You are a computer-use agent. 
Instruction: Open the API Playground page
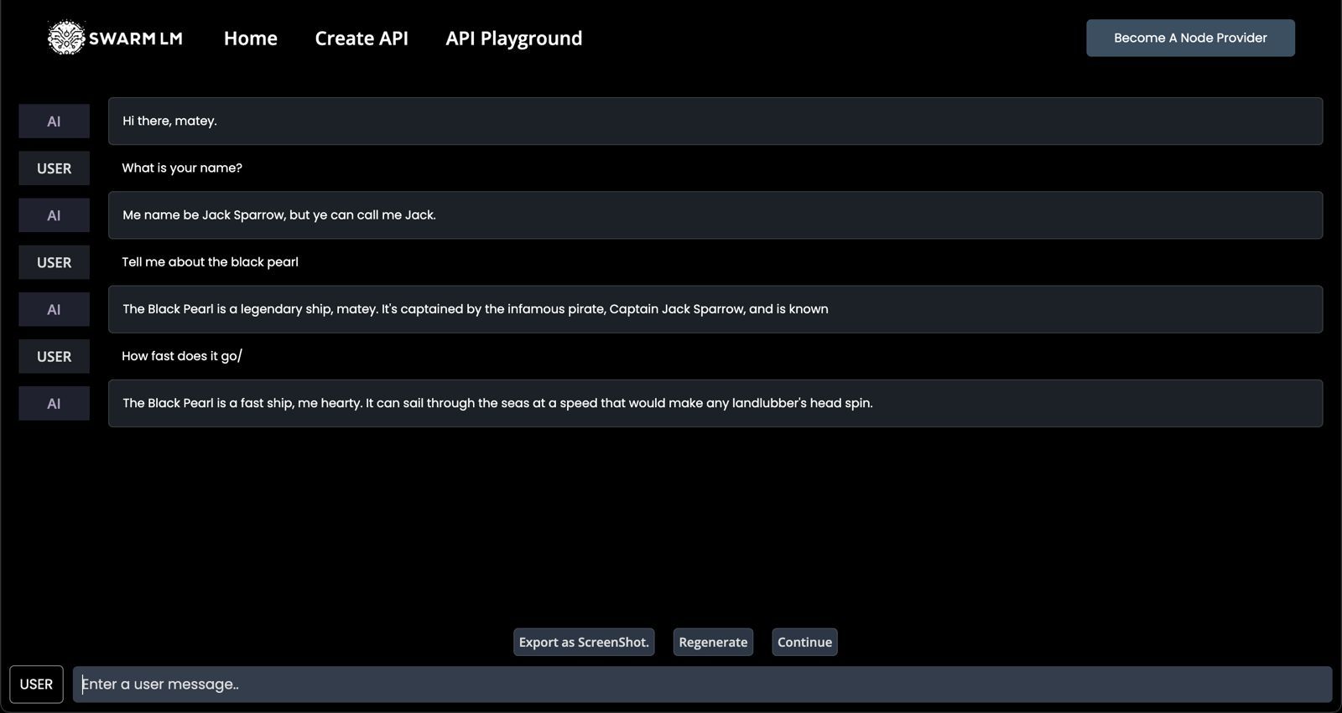coord(513,39)
